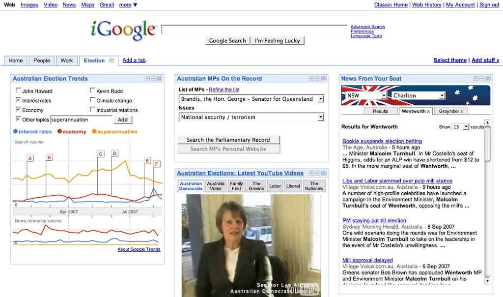Click the blue interest rates legend dot
The height and width of the screenshot is (297, 503).
pos(15,131)
